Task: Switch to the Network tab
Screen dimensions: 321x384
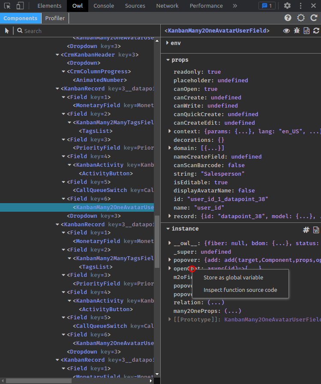Action: tap(167, 6)
